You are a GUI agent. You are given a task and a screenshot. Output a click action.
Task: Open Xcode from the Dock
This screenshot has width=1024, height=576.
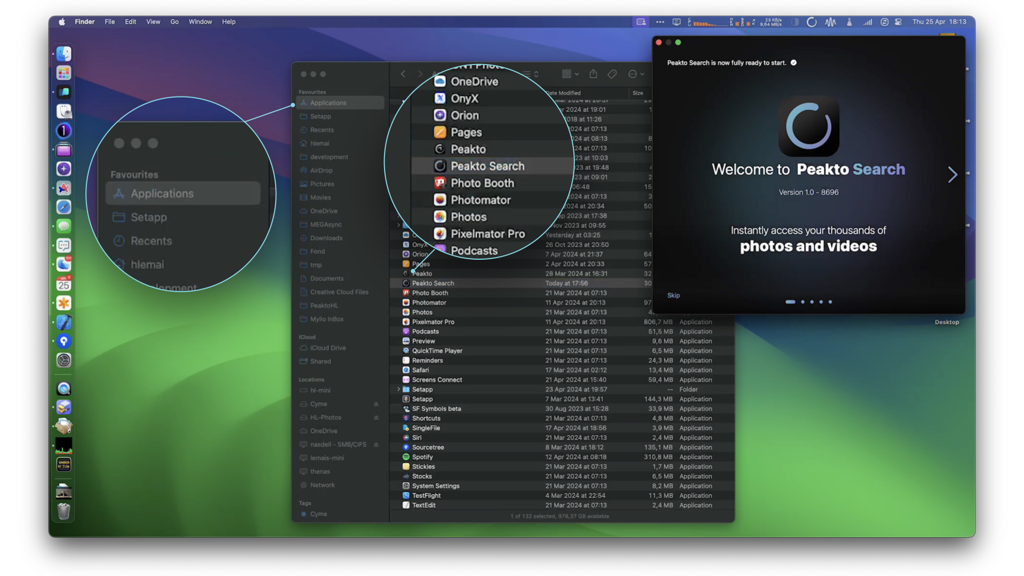tap(63, 322)
